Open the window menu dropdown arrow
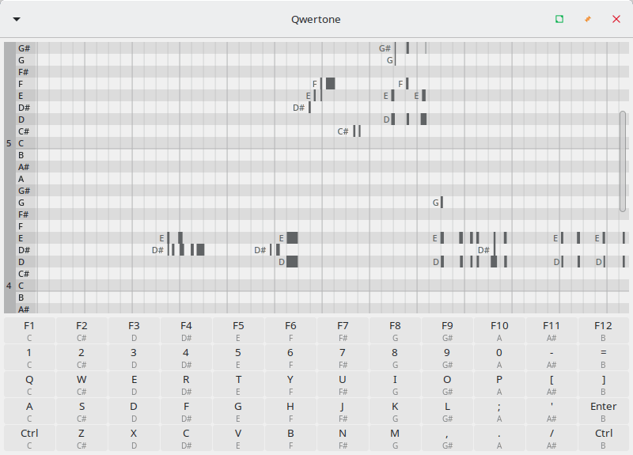 [x=17, y=19]
